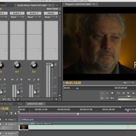Screen dimensions: 136x136
Task: Toggle the Snap button in timeline
Action: pos(7,113)
